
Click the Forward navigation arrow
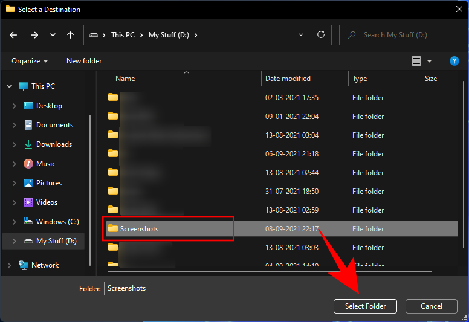(x=34, y=35)
